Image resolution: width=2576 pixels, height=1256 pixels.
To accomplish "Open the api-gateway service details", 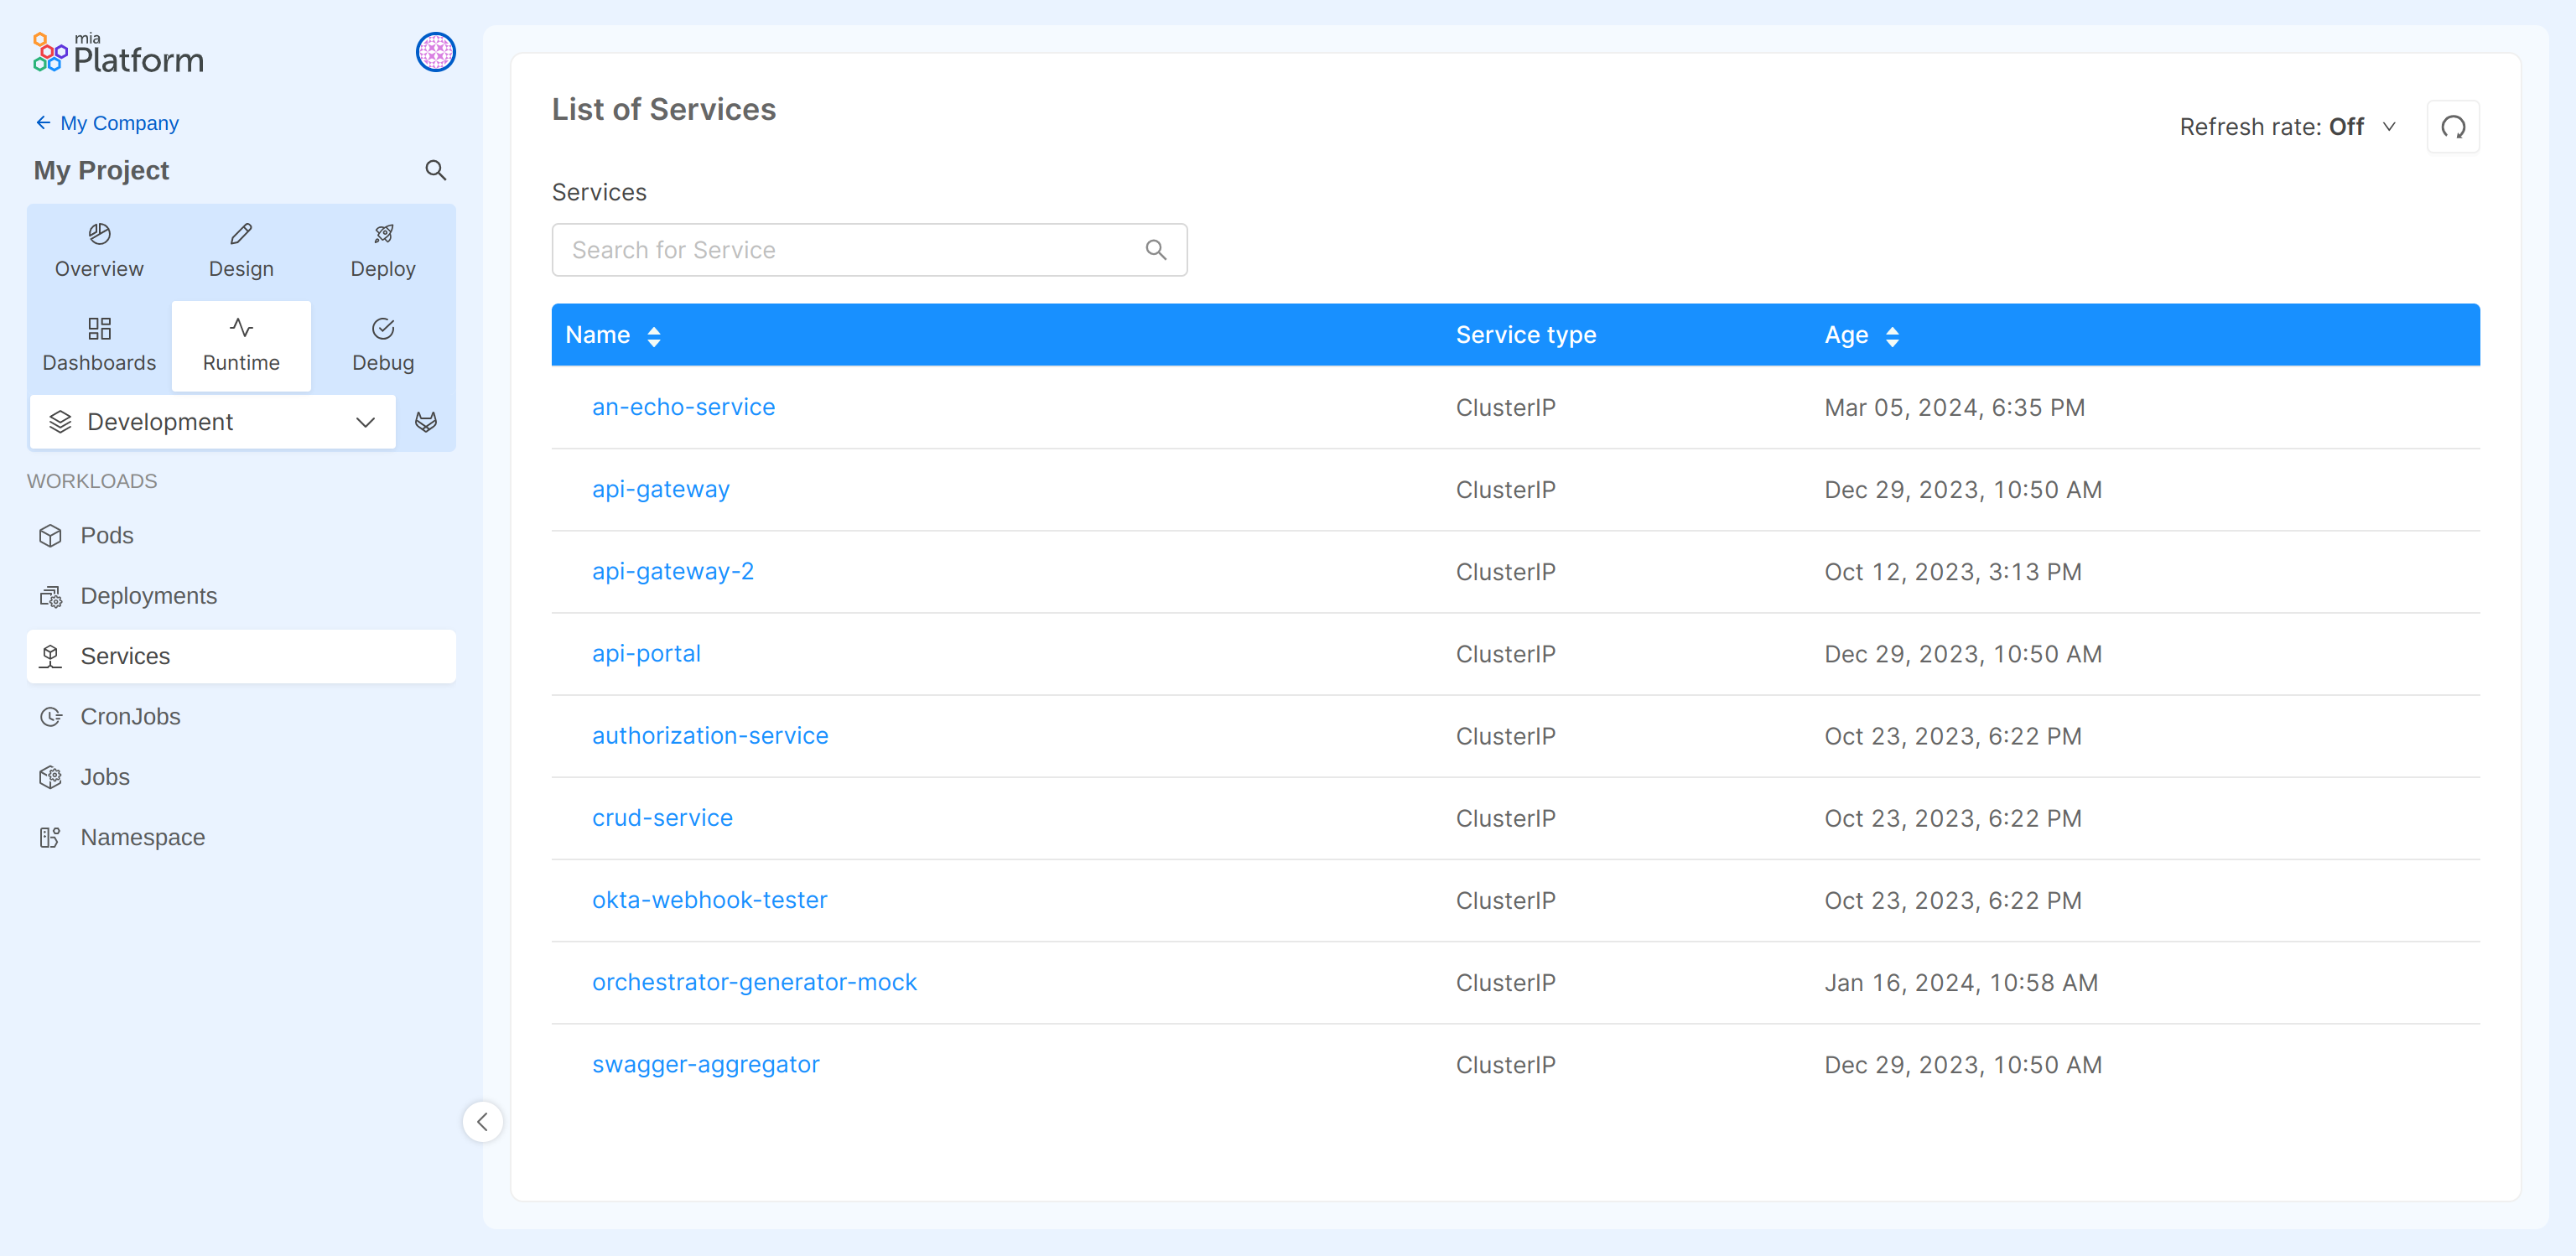I will 660,489.
